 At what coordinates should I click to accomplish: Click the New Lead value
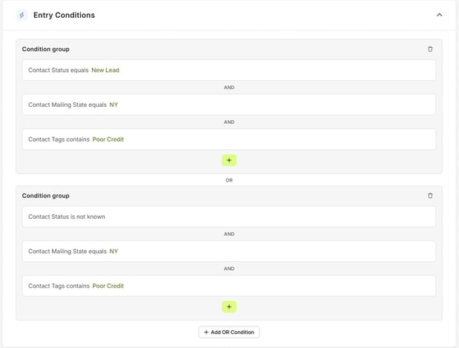pos(105,70)
